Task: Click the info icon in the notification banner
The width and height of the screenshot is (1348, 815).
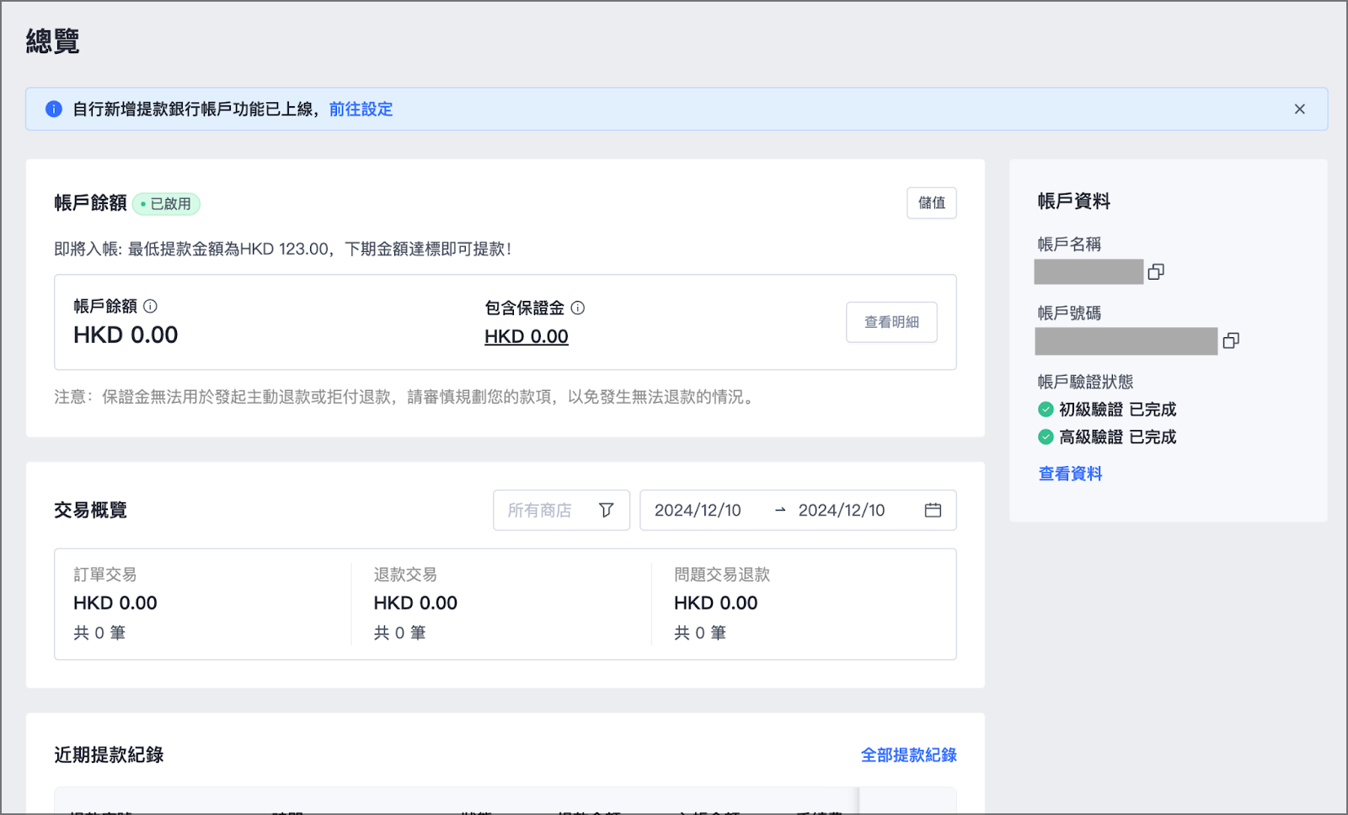Action: [x=54, y=110]
